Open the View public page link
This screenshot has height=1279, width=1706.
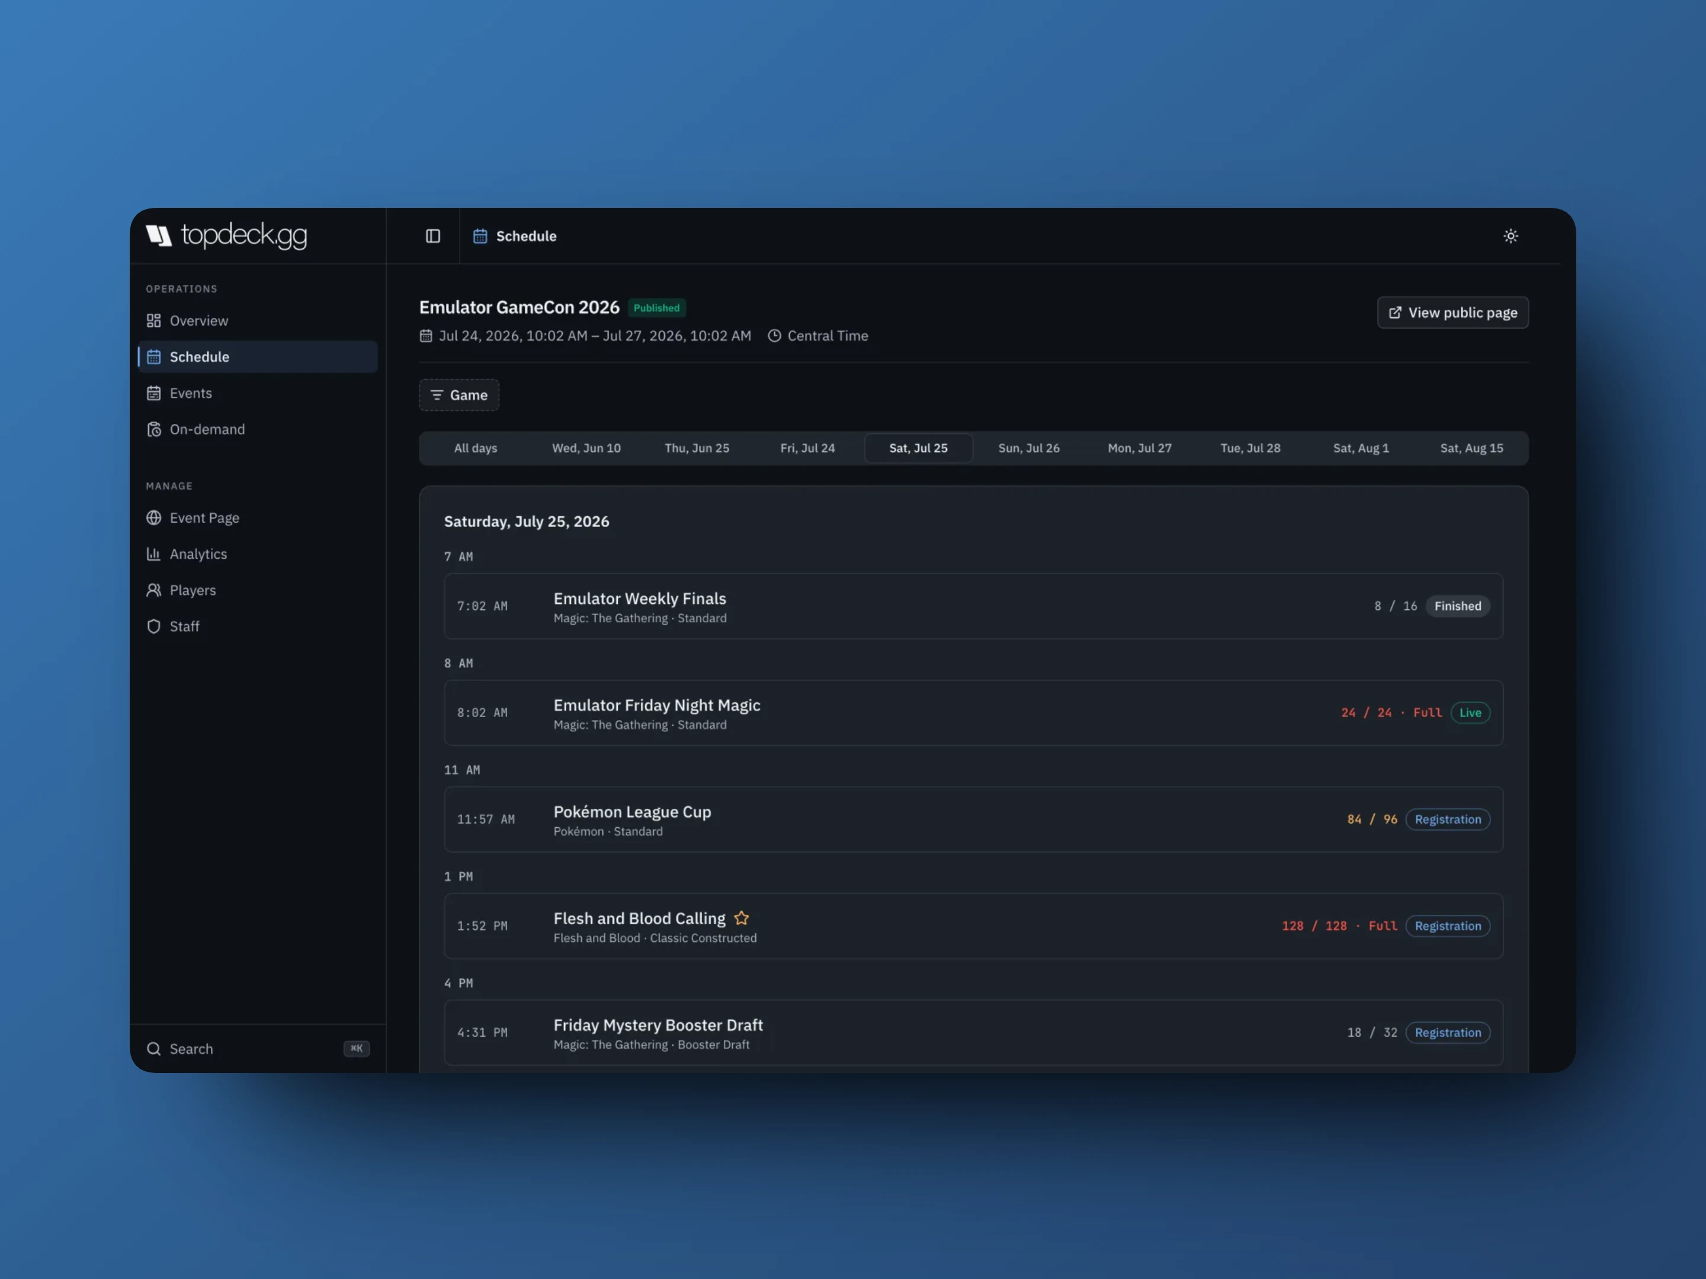click(1452, 313)
